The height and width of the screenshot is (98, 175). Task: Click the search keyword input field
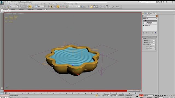[147, 2]
